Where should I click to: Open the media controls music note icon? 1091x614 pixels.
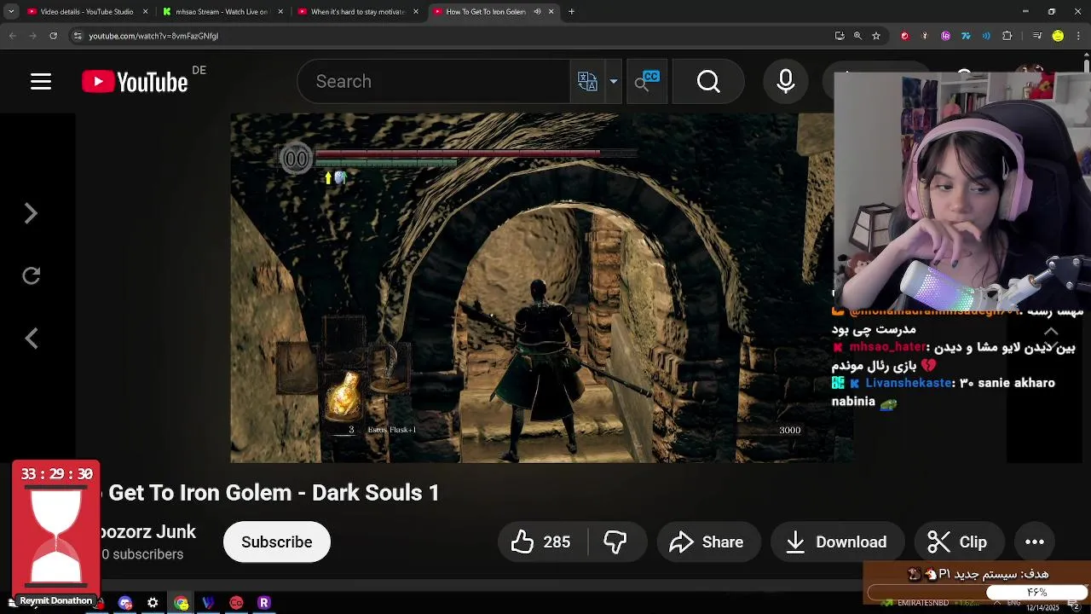[1036, 36]
